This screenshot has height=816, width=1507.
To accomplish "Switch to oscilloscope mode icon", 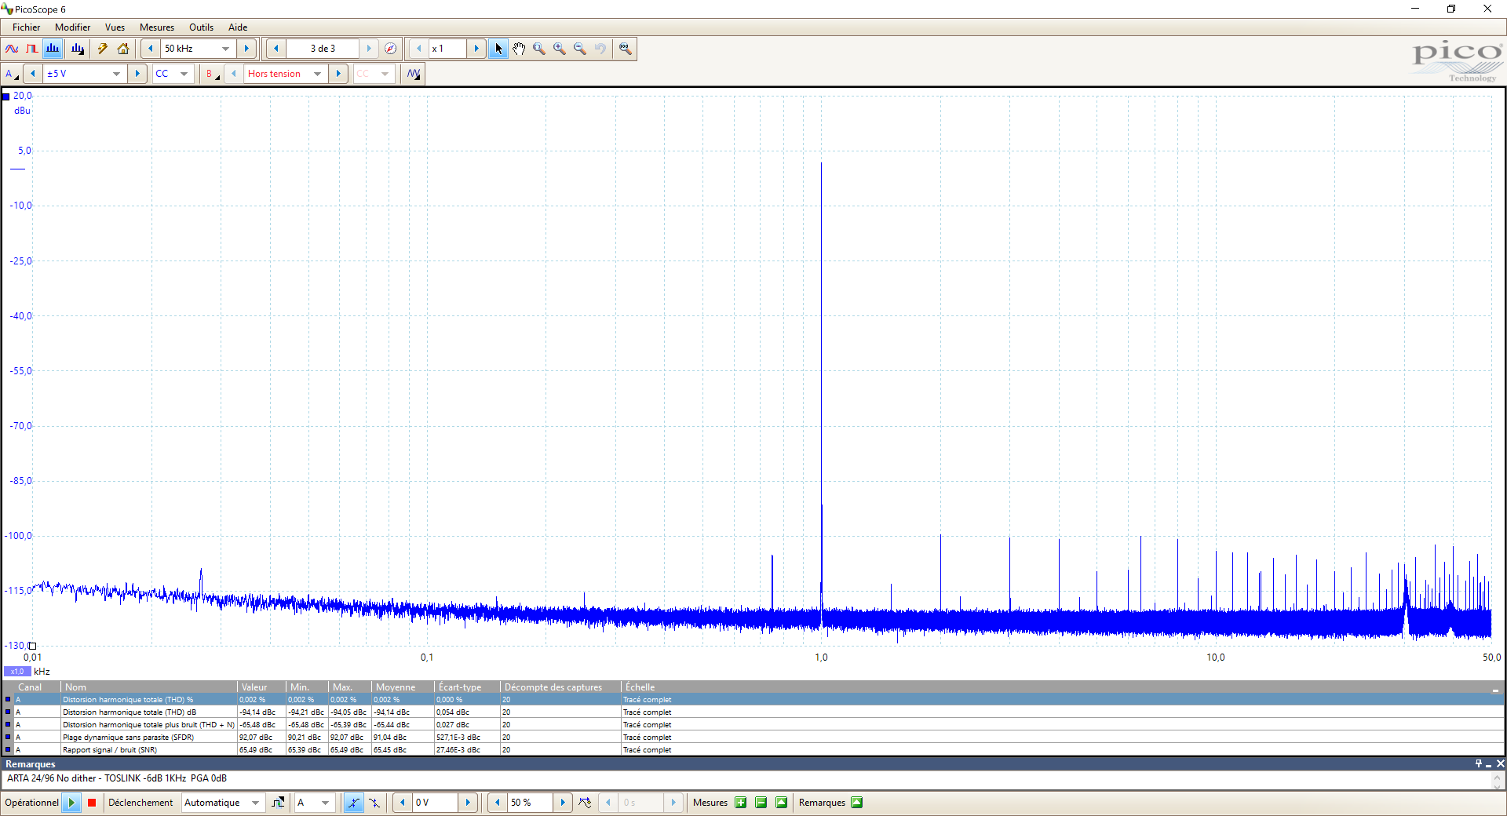I will [x=12, y=49].
